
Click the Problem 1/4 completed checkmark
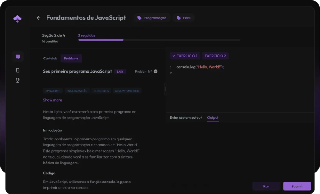(x=156, y=71)
